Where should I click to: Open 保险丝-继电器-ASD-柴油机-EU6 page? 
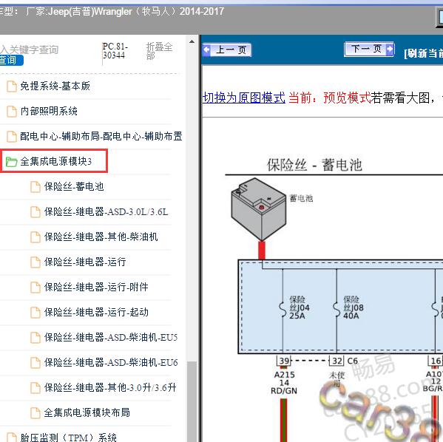(x=111, y=362)
